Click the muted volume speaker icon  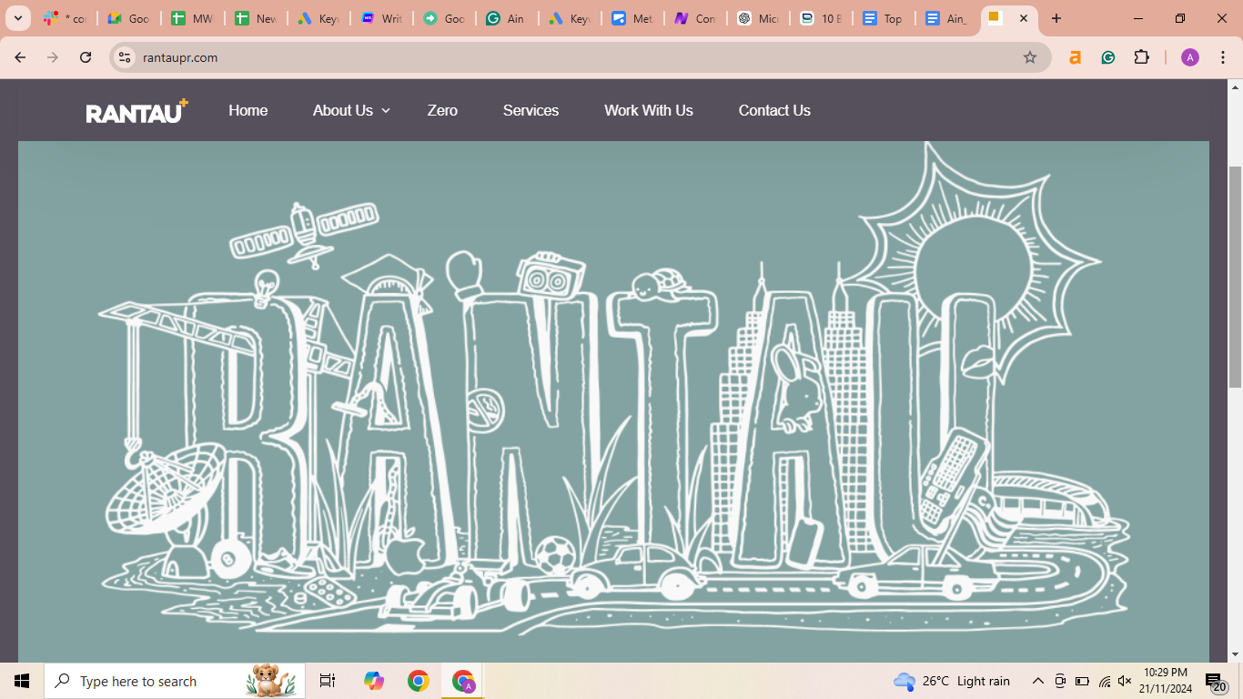point(1125,681)
